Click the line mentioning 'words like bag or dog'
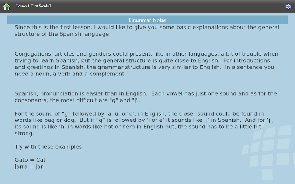The image size is (295, 184). pyautogui.click(x=145, y=120)
